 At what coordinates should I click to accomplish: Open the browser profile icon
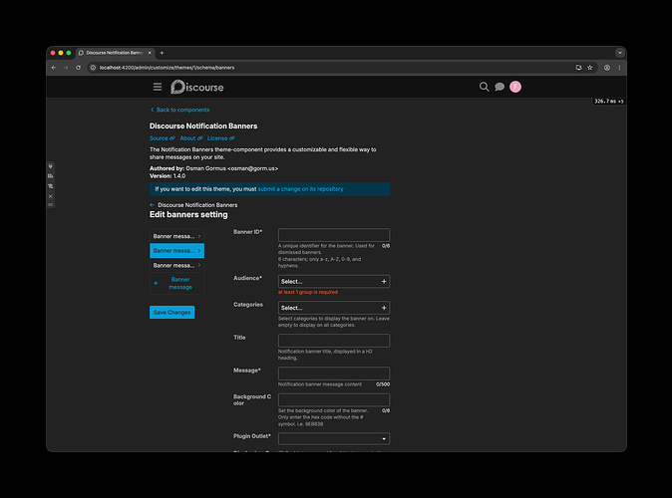pyautogui.click(x=607, y=68)
